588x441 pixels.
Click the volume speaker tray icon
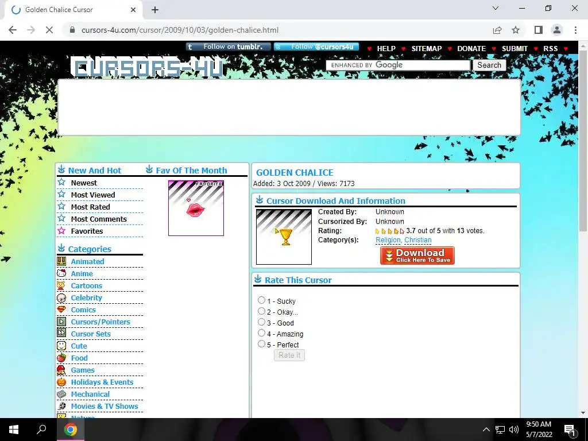point(514,430)
